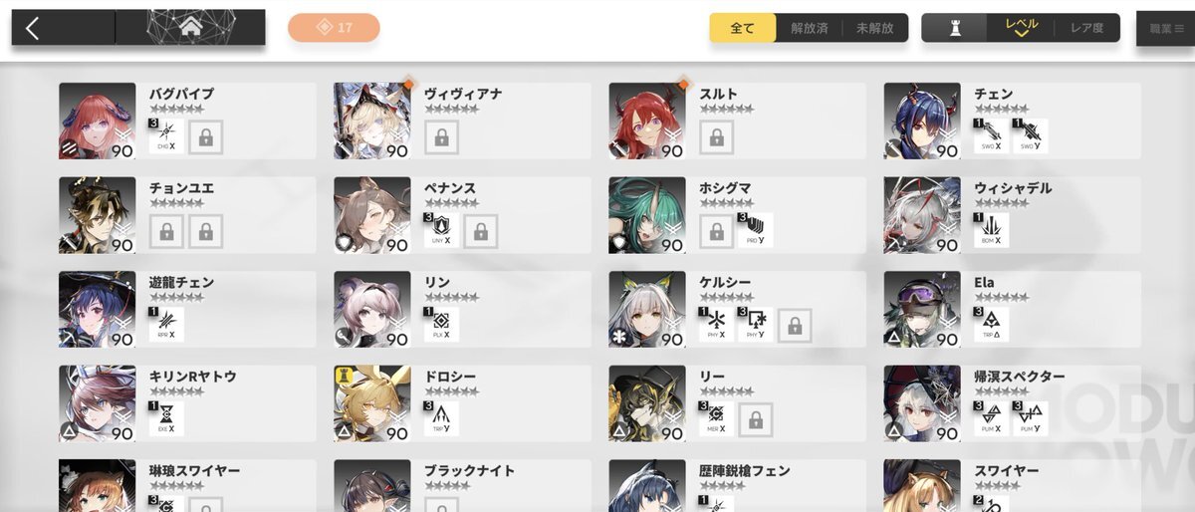Filter by 未解放 locked modules
The height and width of the screenshot is (512, 1195).
(x=875, y=28)
